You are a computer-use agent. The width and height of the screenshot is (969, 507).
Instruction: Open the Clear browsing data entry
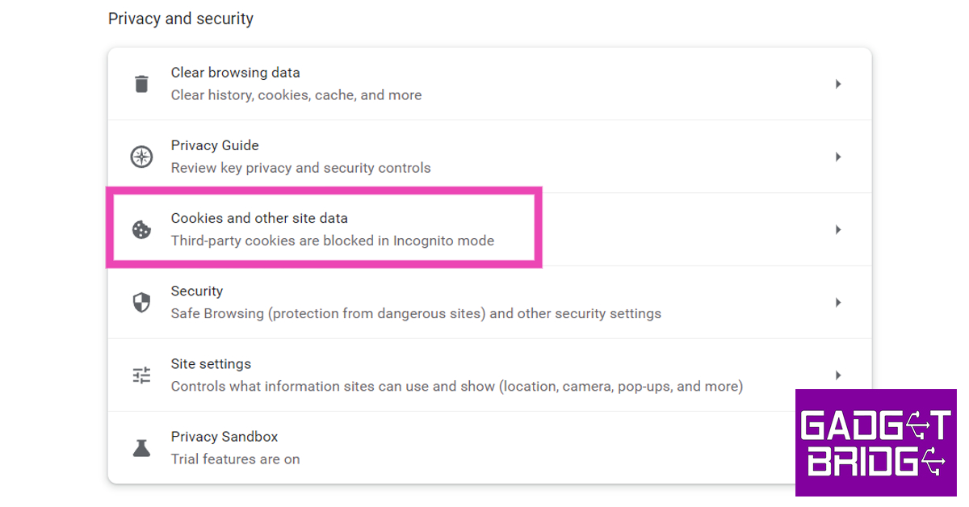pos(235,73)
